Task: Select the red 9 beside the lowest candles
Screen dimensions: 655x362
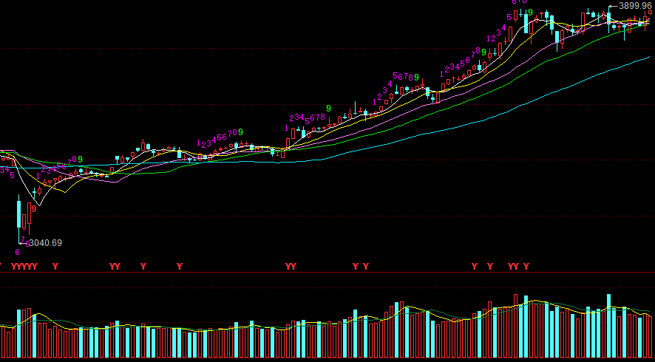Action: pyautogui.click(x=34, y=209)
